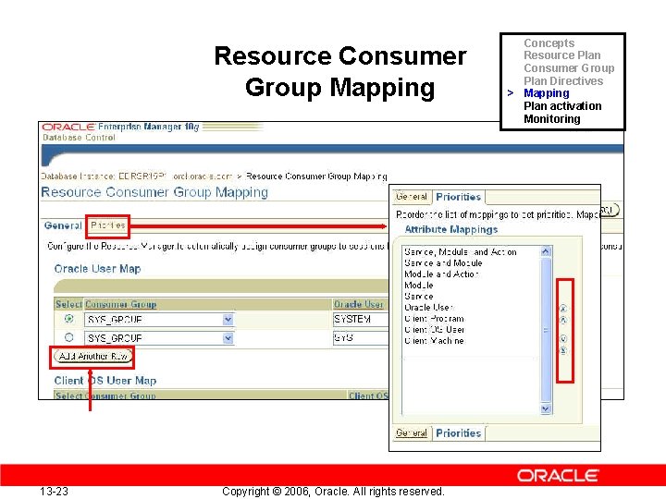666x499 pixels.
Task: Select the 'Service' entry in Attribute Mappings
Action: click(419, 297)
